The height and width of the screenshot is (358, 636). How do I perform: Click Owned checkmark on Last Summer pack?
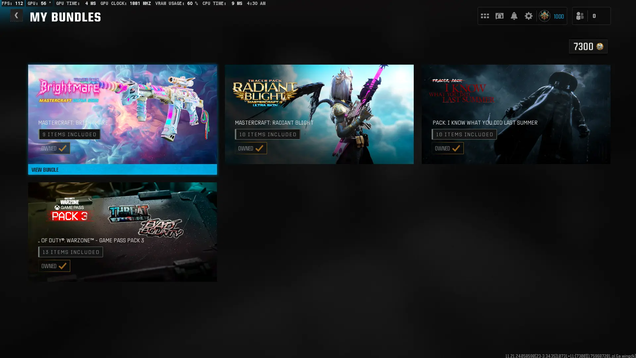pyautogui.click(x=456, y=149)
